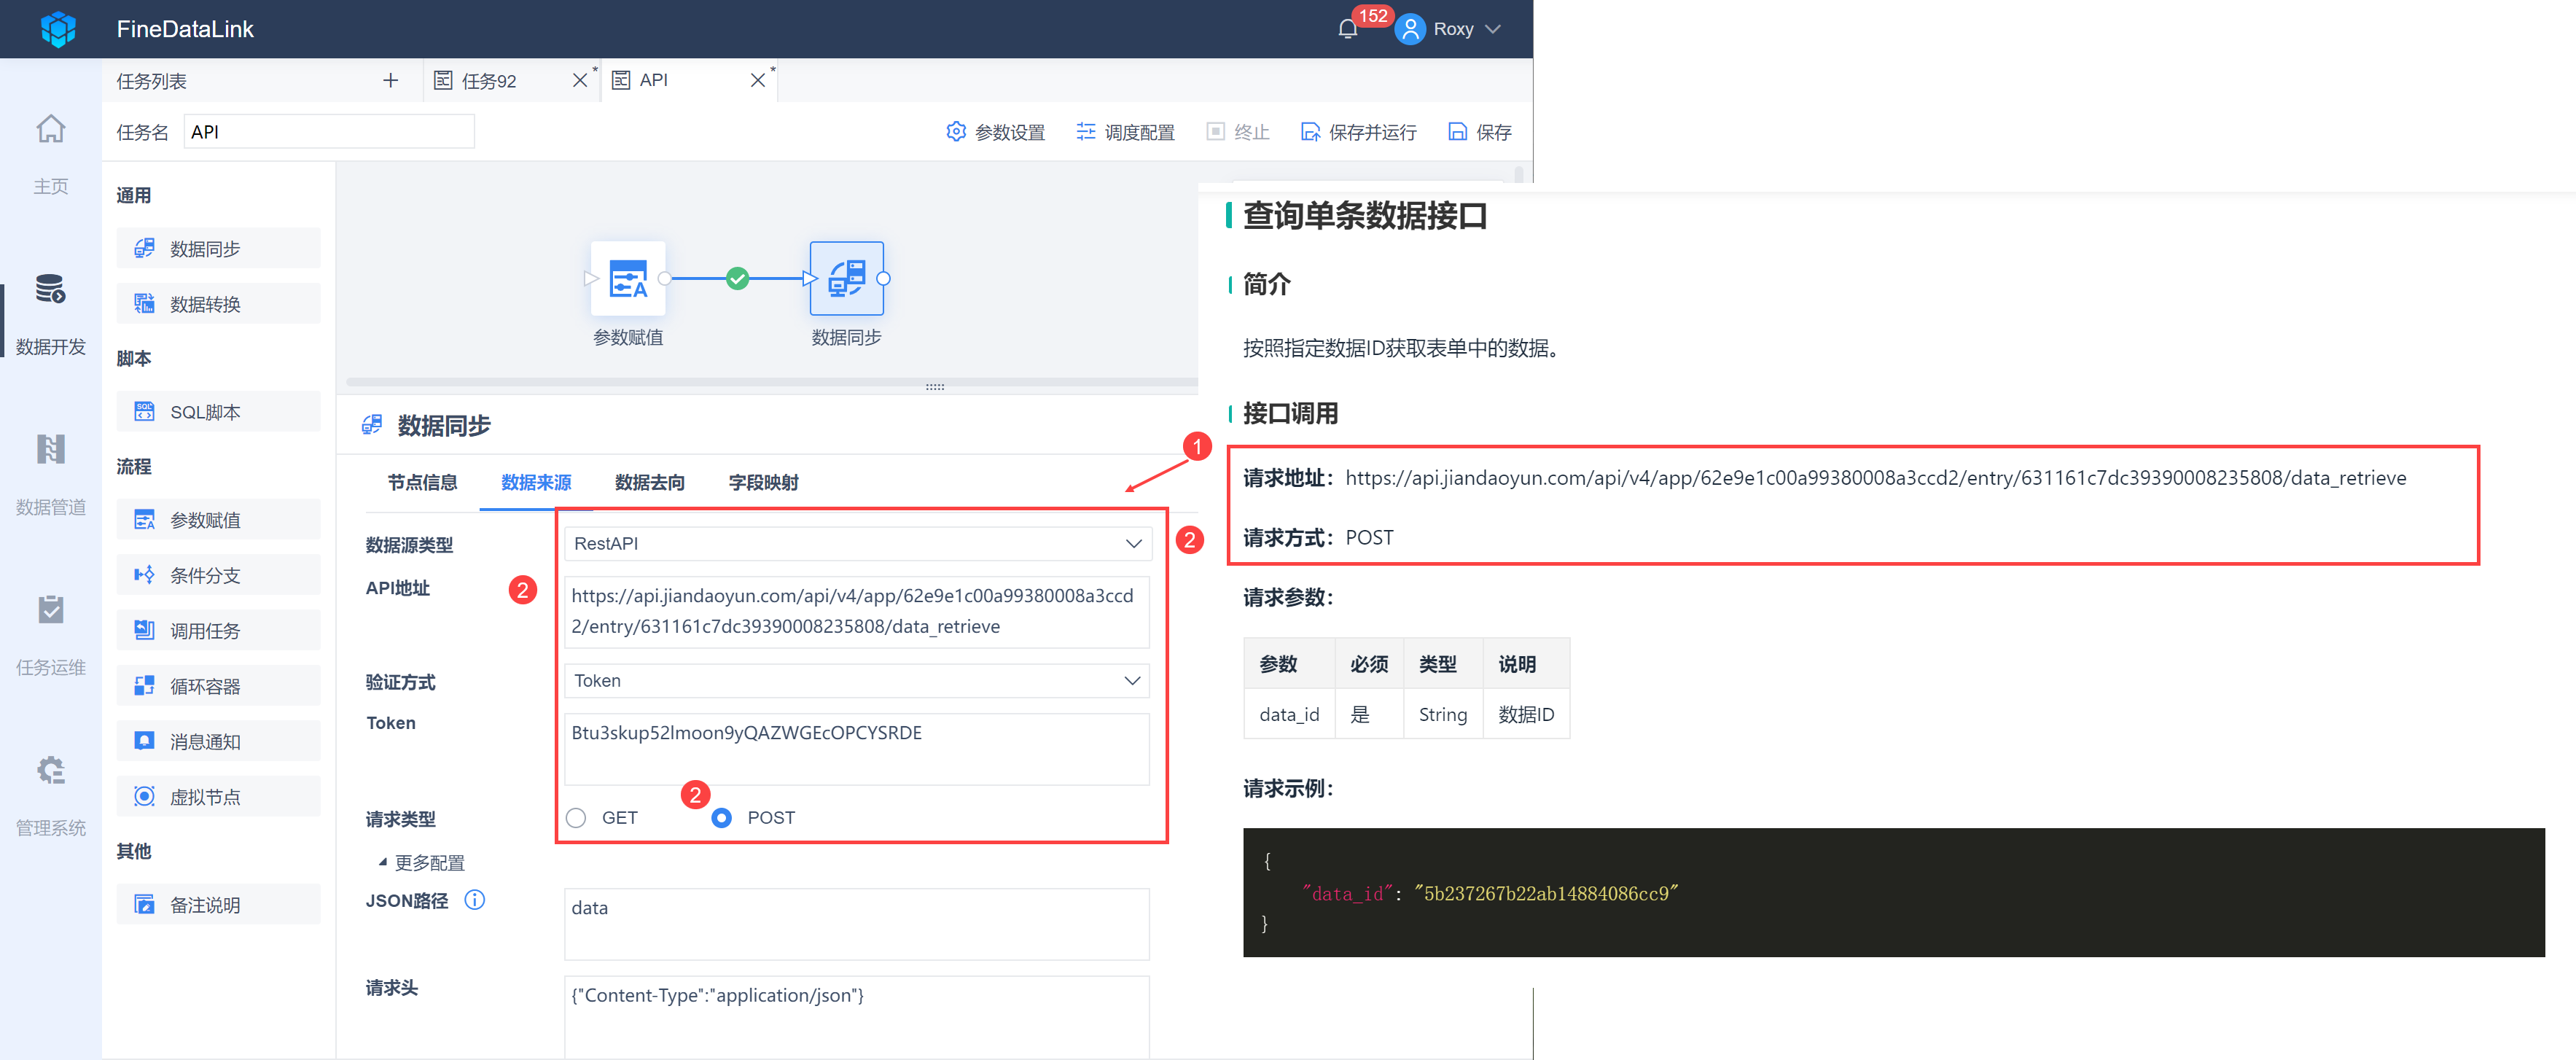2576x1060 pixels.
Task: Expand the Roxy user menu
Action: click(1451, 29)
